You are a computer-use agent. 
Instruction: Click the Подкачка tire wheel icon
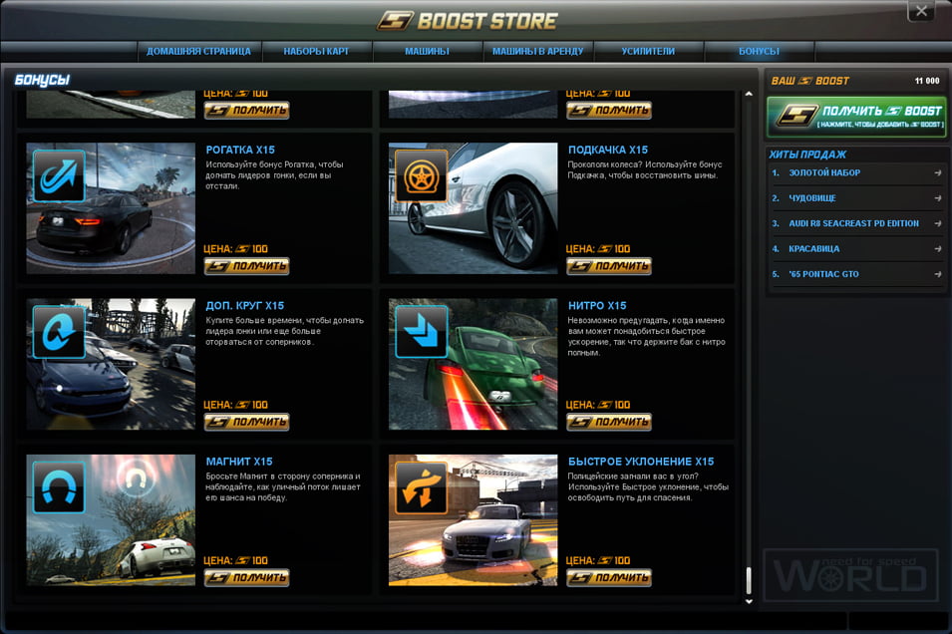421,175
